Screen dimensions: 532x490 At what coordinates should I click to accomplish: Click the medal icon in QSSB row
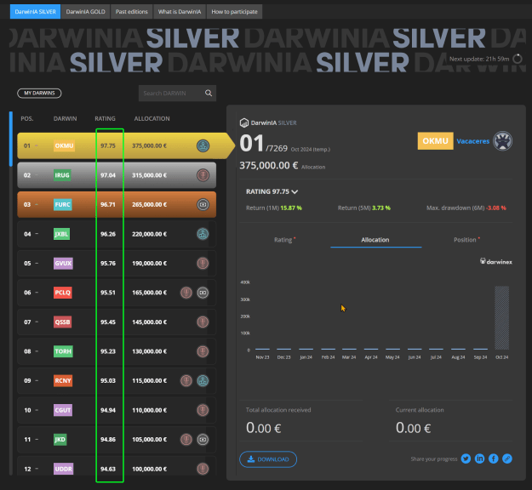[x=203, y=322]
